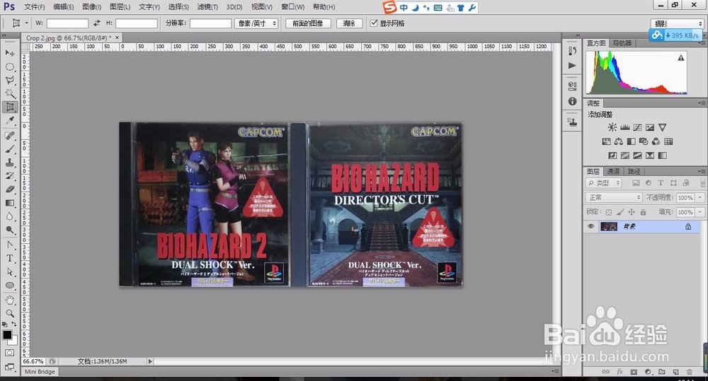
Task: Open the 摄影 workspace dropdown
Action: tap(677, 23)
